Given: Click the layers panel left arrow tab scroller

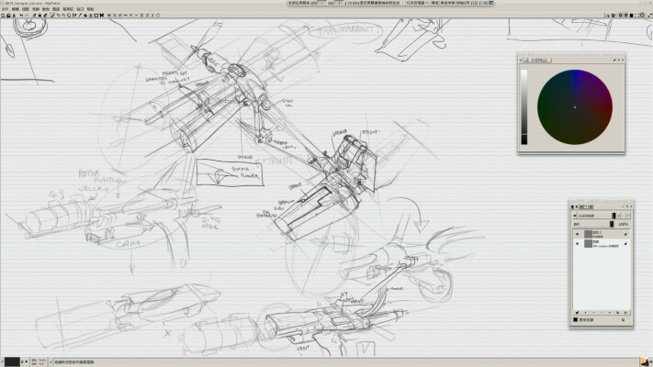Looking at the screenshot, I should [x=571, y=206].
